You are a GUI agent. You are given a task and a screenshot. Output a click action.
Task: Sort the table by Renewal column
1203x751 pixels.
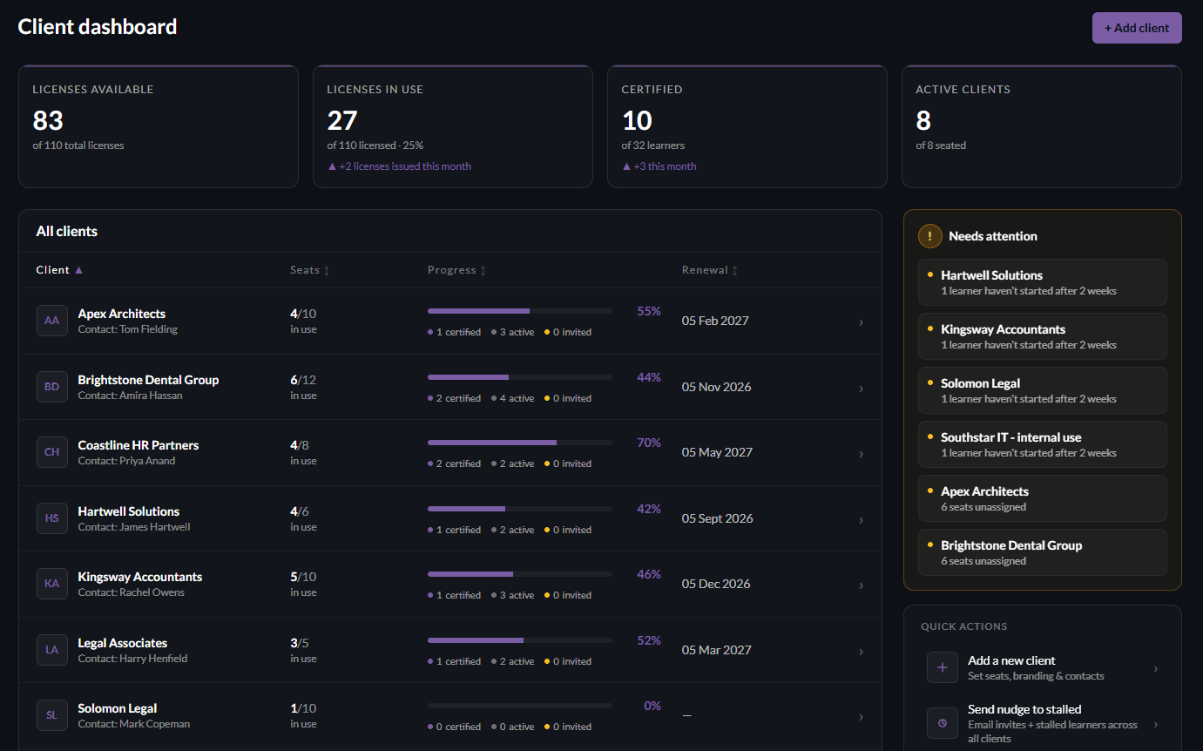point(710,270)
